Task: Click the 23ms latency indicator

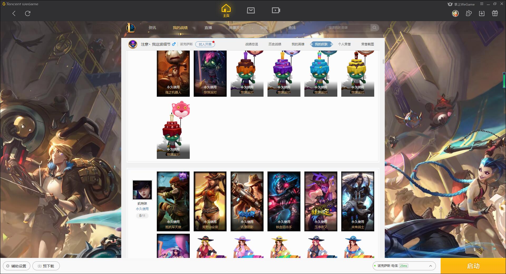Action: [x=403, y=266]
